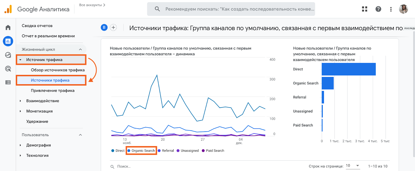Click the add comparison plus icon
This screenshot has width=415, height=171.
(x=113, y=27)
